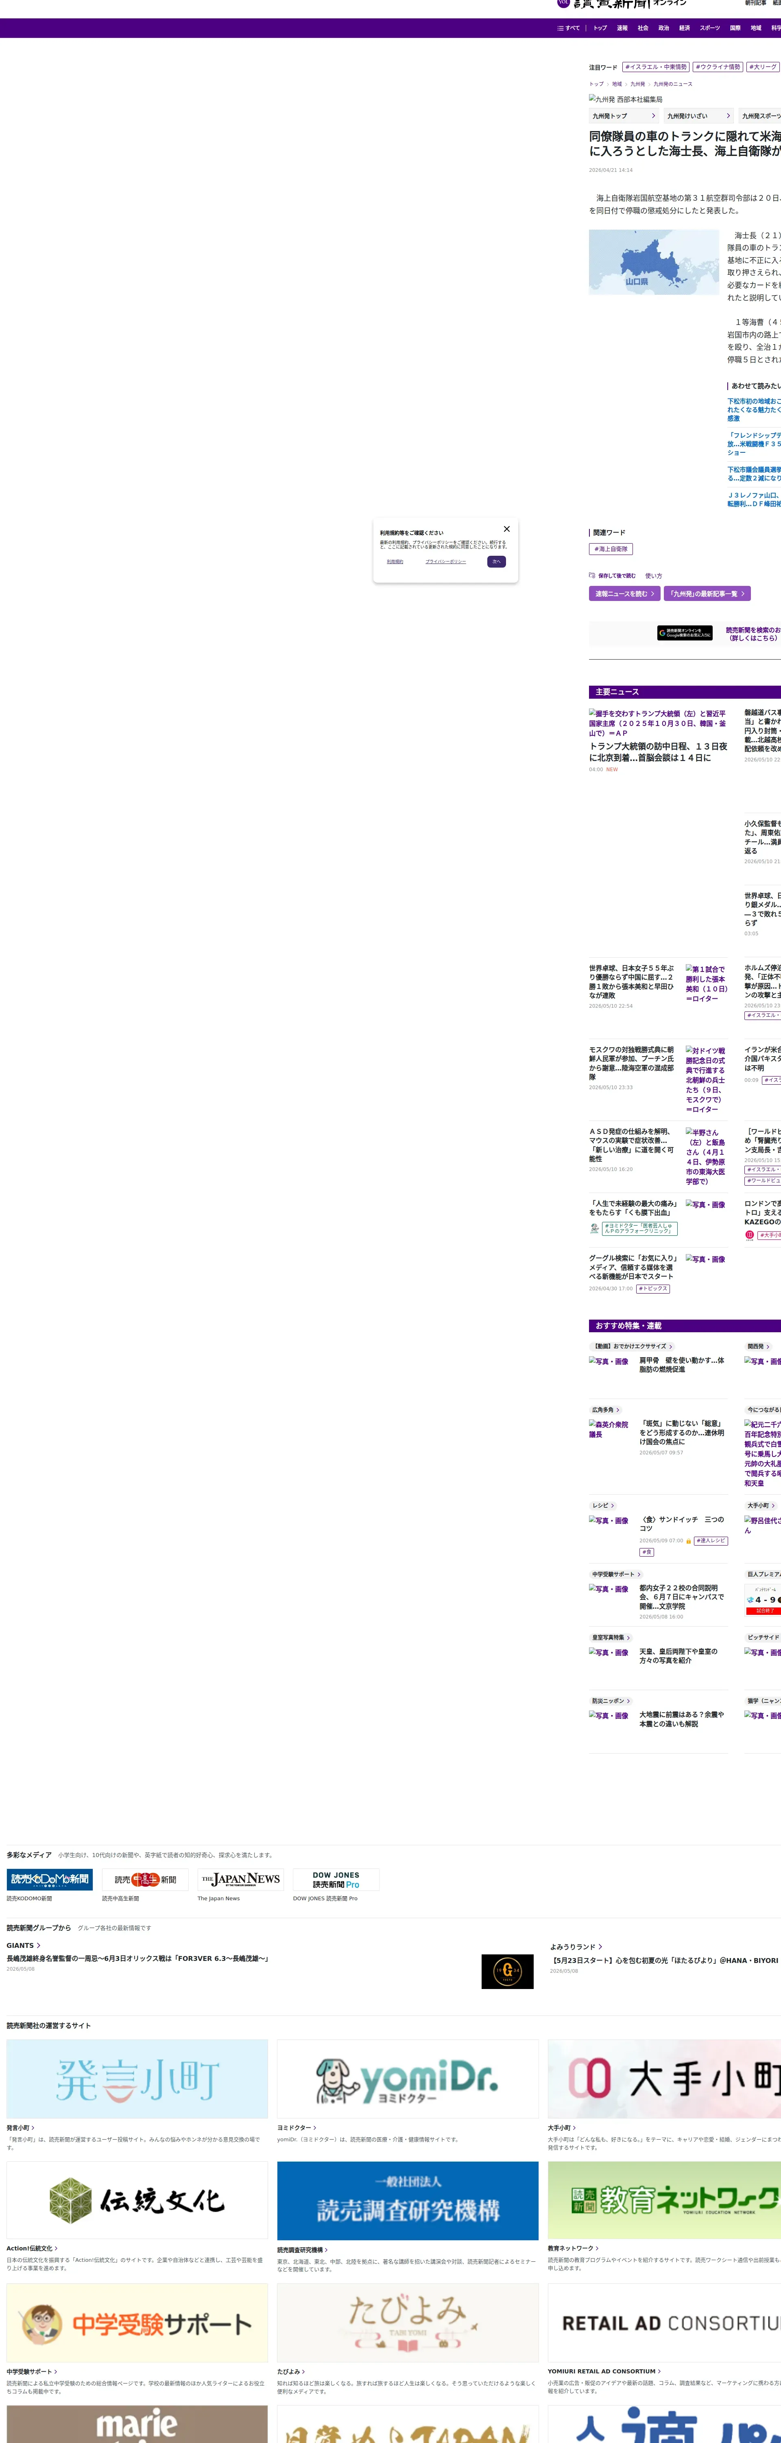The width and height of the screenshot is (781, 2443).
Task: Click the Giants Forever 6.3 thumbnail
Action: [507, 1972]
